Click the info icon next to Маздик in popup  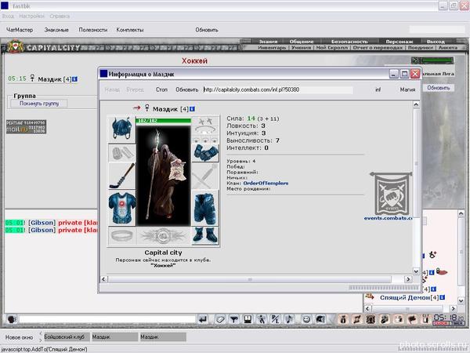point(192,109)
